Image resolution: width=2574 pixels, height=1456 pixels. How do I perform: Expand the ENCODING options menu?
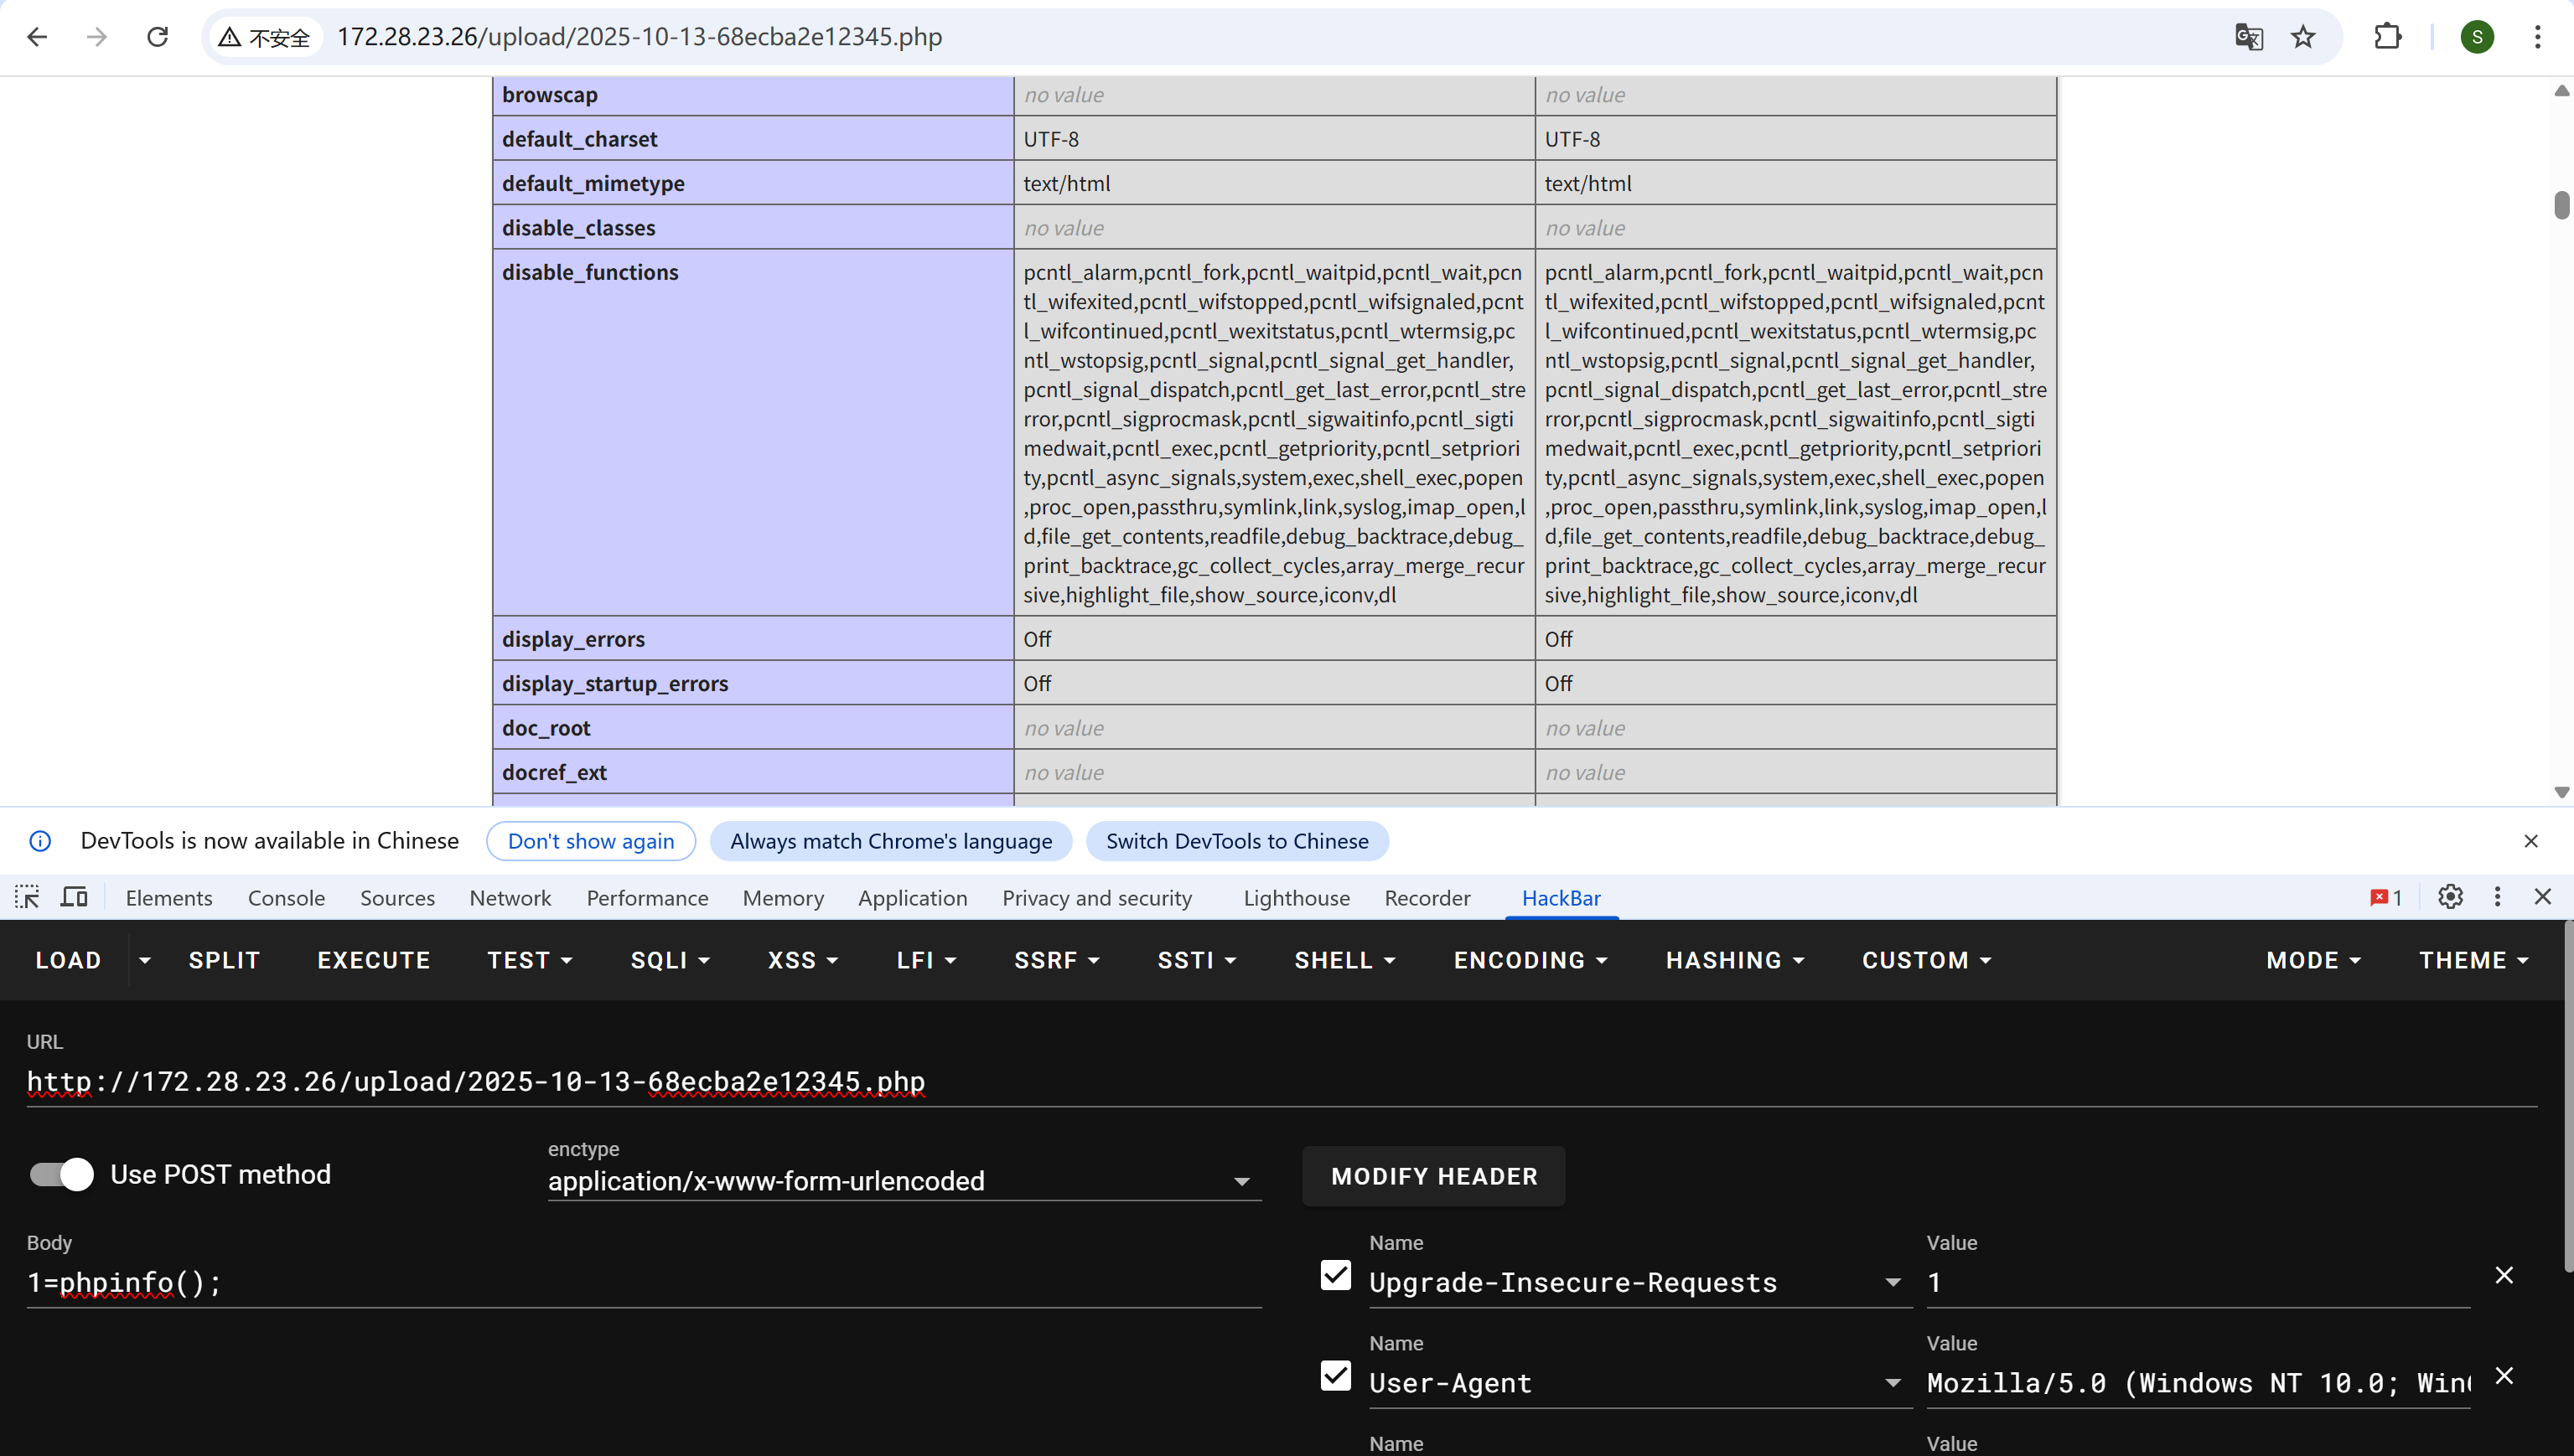coord(1530,960)
